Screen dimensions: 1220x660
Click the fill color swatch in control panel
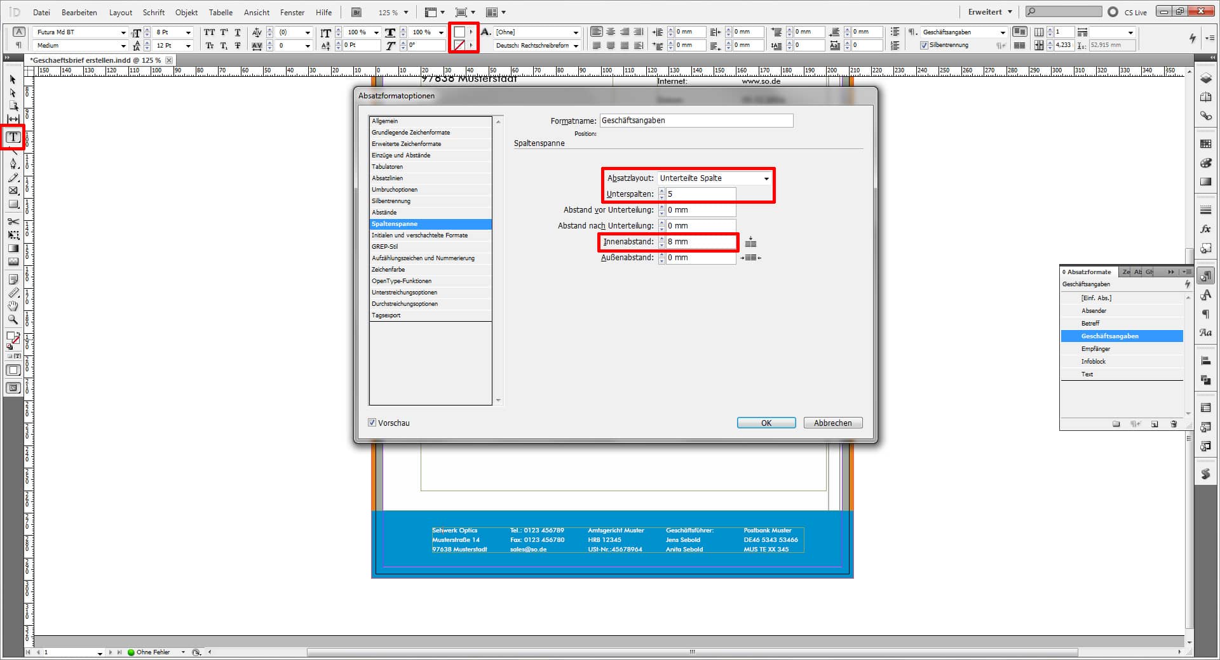(x=459, y=32)
